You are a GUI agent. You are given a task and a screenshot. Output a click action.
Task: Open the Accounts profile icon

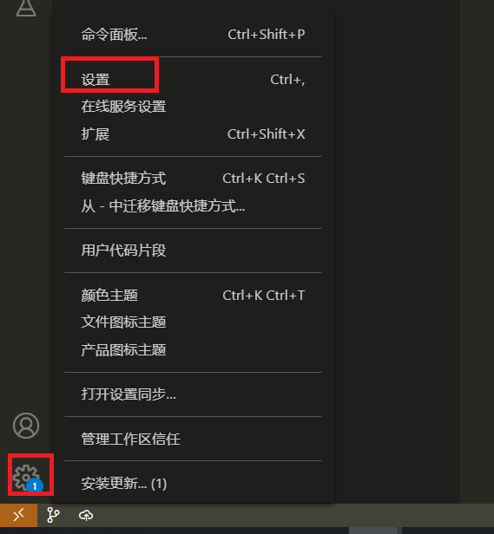click(26, 426)
